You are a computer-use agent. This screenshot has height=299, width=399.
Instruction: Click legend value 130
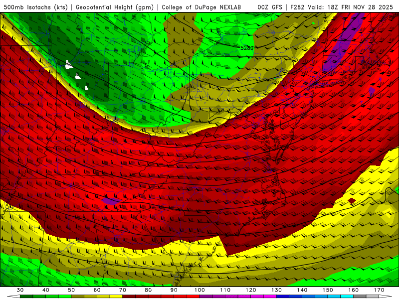pos(277,290)
